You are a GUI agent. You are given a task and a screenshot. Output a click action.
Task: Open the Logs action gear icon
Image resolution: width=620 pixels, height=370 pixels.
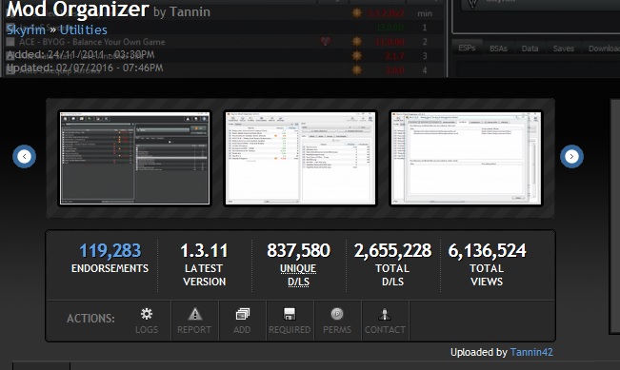(147, 314)
